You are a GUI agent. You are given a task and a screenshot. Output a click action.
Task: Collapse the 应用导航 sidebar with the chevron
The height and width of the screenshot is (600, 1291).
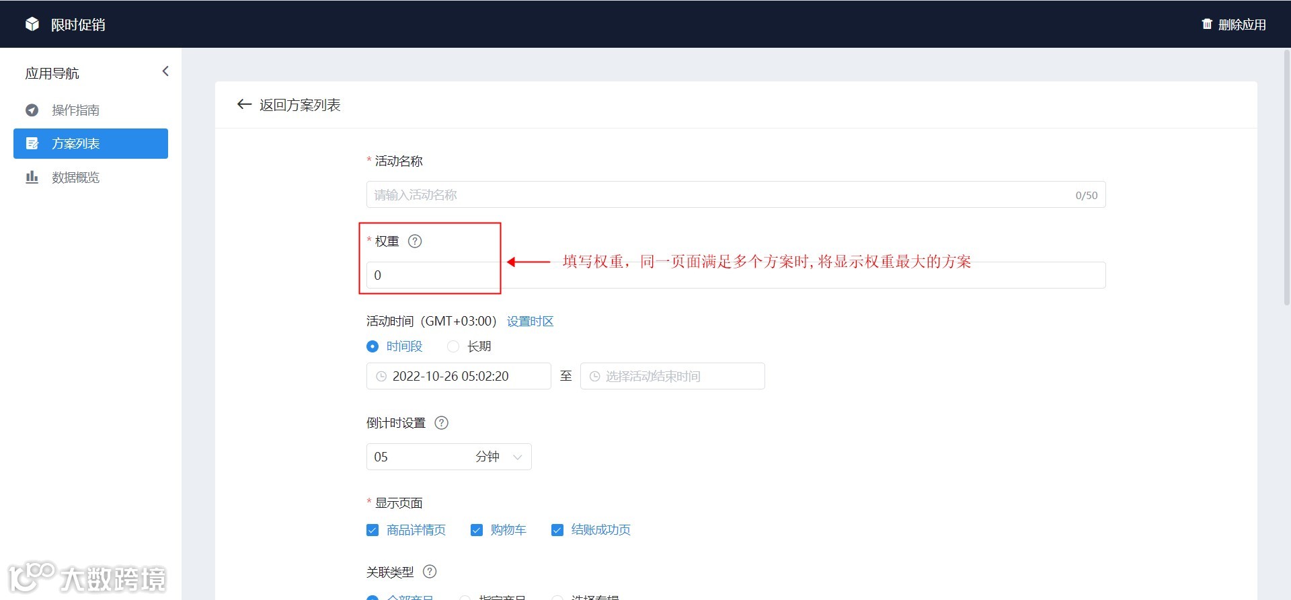pos(165,71)
